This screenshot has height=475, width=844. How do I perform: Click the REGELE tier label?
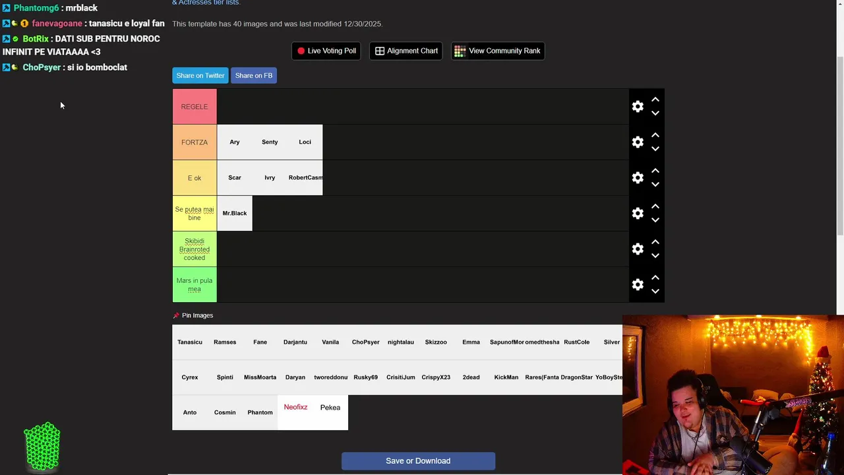coord(195,106)
